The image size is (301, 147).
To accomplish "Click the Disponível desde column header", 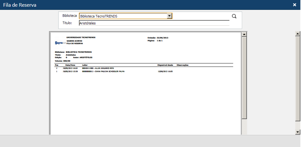I will (165, 65).
